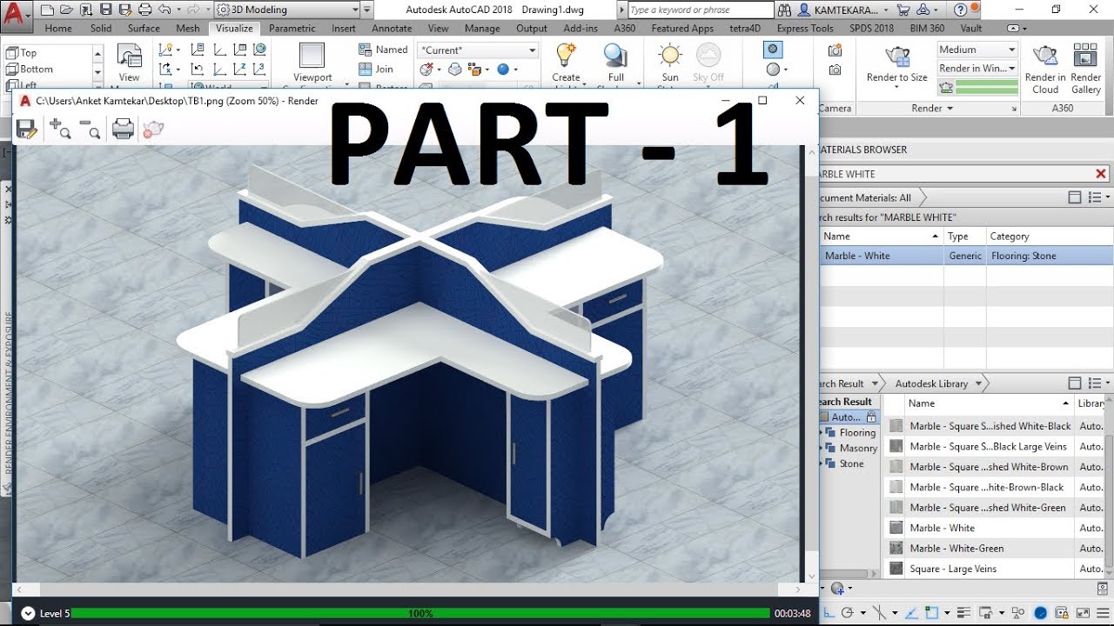Select Marble - White document material row

click(x=966, y=256)
